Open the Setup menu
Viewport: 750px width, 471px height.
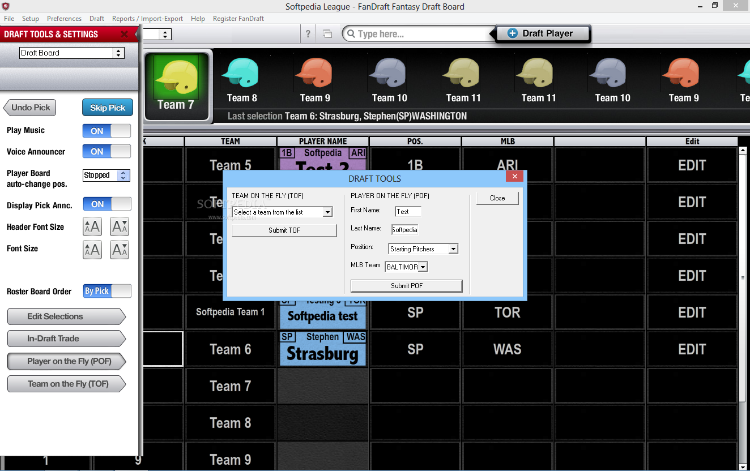[31, 19]
